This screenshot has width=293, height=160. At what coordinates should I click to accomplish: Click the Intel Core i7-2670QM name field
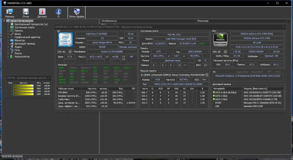click(x=96, y=34)
